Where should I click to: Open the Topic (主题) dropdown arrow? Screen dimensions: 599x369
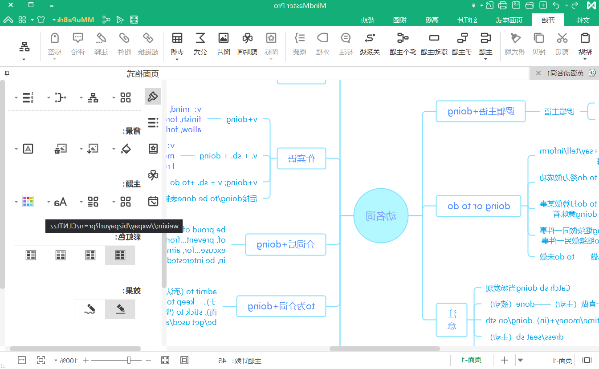pos(485,59)
